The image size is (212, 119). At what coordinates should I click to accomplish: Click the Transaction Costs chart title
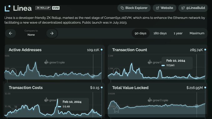click(26, 88)
